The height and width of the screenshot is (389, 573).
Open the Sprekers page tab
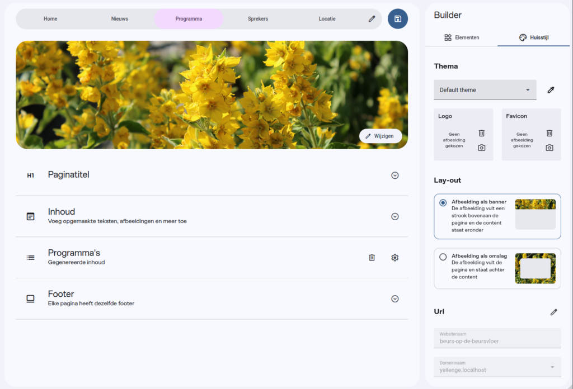coord(258,19)
